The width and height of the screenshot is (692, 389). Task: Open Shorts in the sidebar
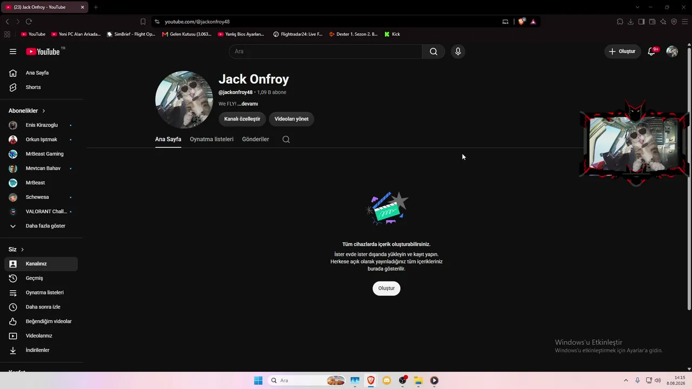[41, 88]
